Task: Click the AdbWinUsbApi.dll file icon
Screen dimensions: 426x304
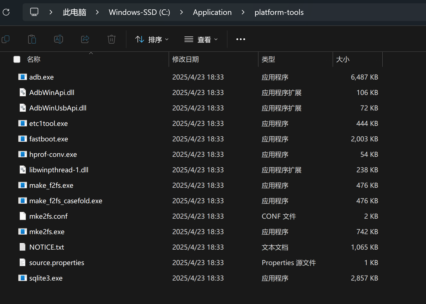Action: (23, 108)
